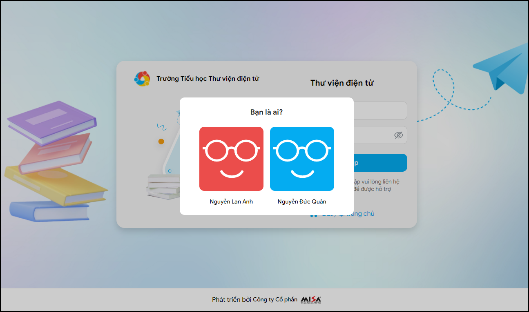Focus the password input field
This screenshot has height=312, width=529.
pos(380,135)
